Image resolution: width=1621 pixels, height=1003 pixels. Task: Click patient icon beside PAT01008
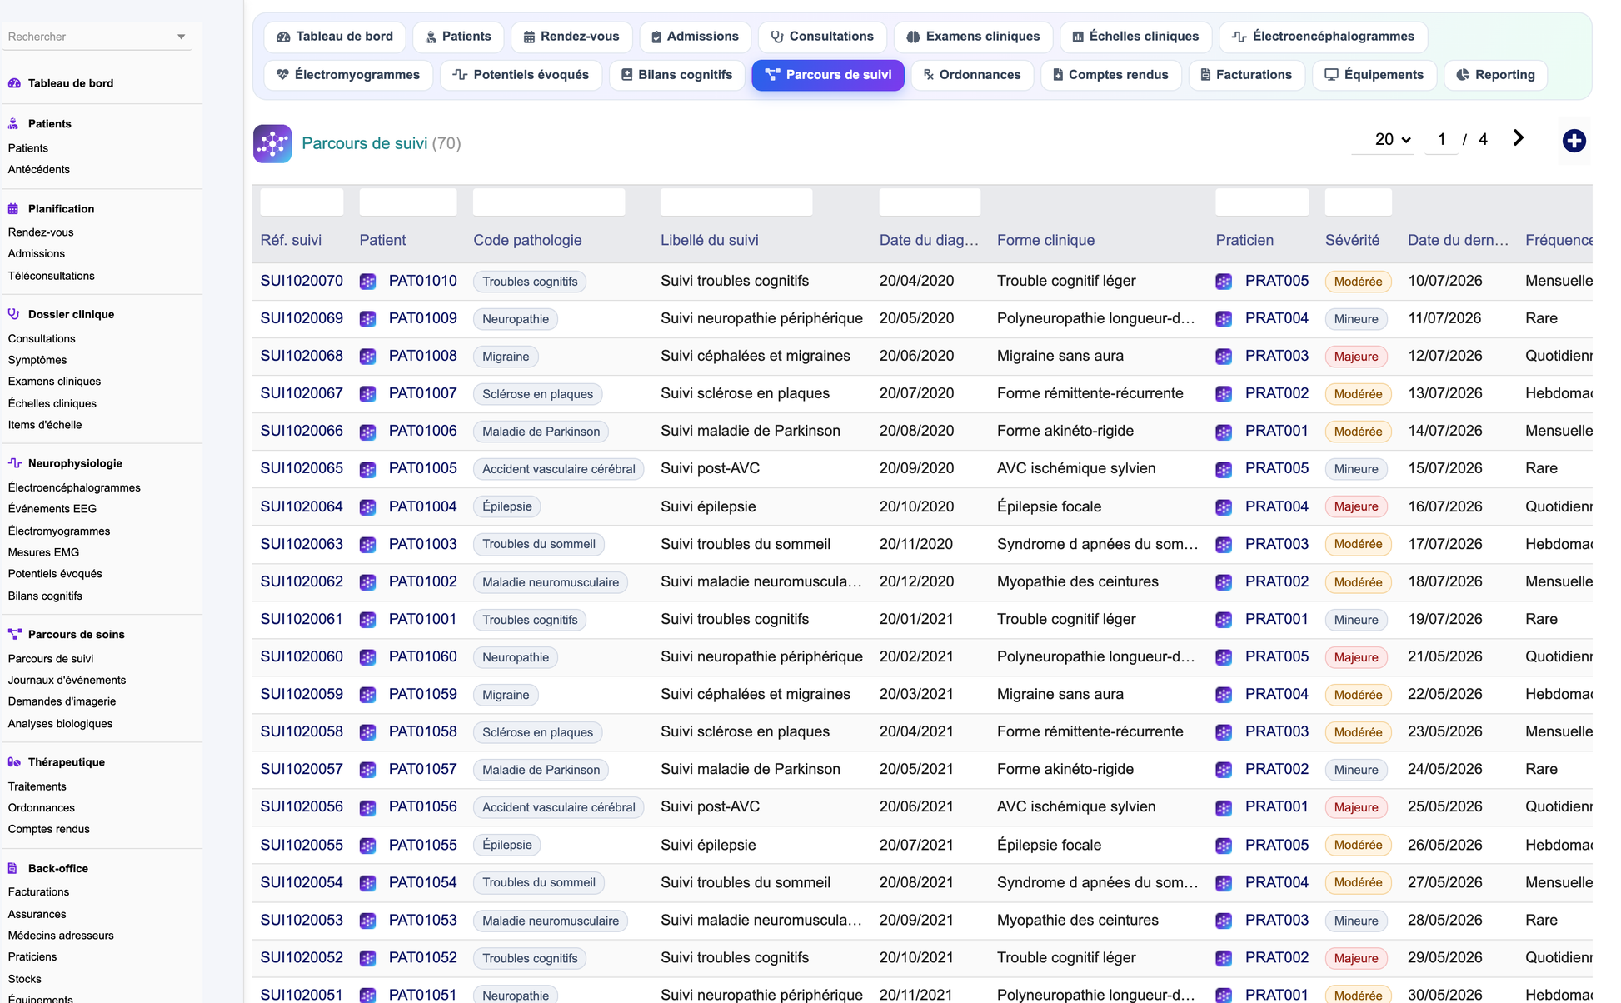pyautogui.click(x=367, y=357)
